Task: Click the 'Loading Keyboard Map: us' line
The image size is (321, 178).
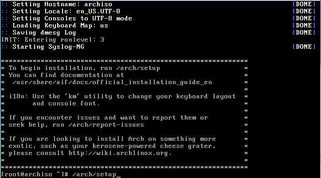Action: point(60,25)
